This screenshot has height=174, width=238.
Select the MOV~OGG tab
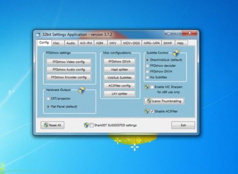[x=131, y=43]
